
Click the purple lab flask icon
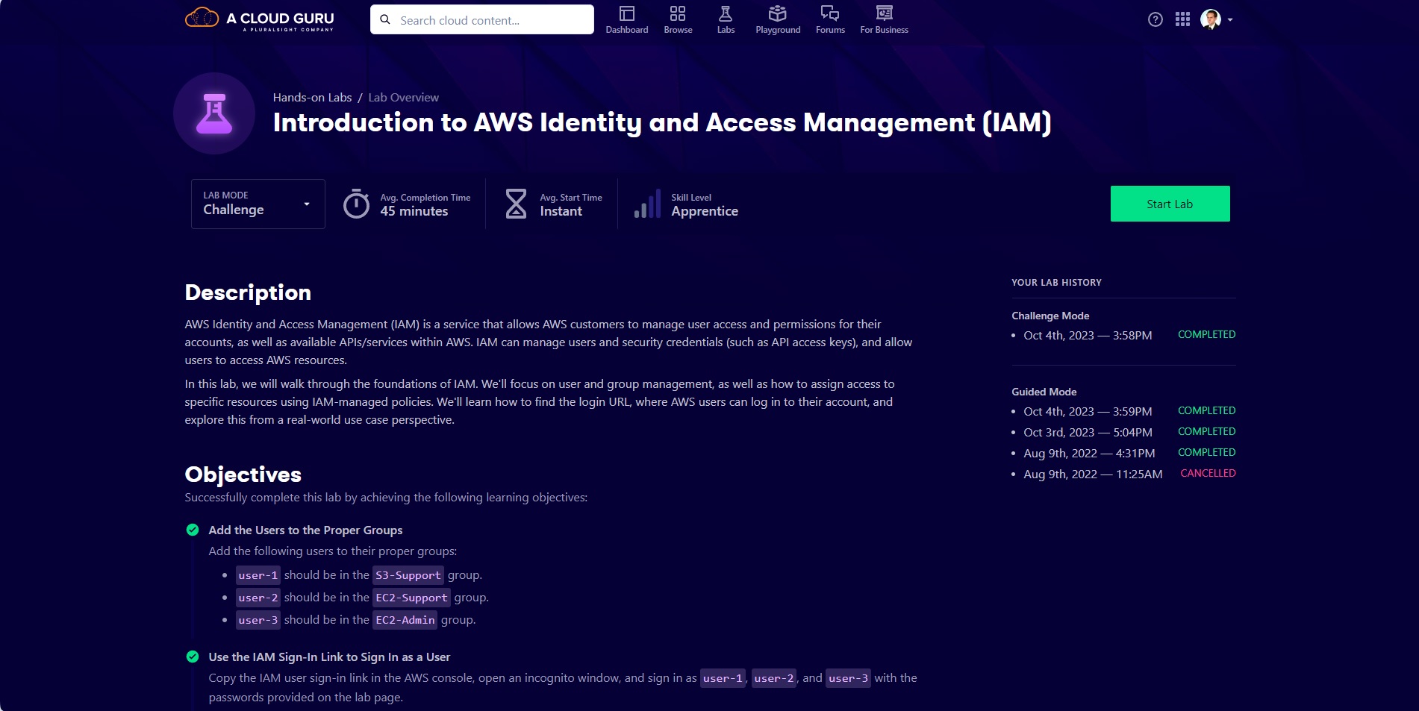pos(214,113)
